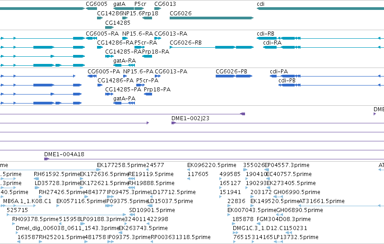Click EST GH06890.5prime
Screen dimensions: 384x244
[x=300, y=210]
